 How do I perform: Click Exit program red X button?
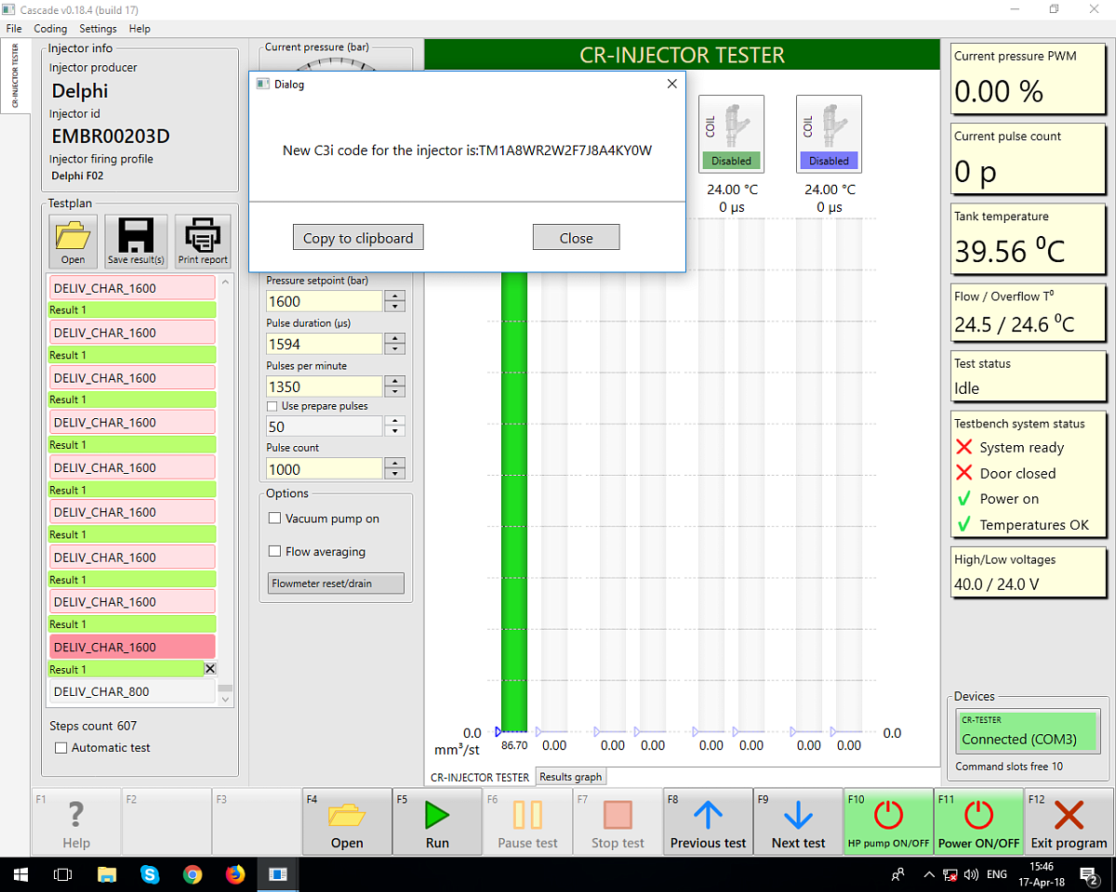(x=1069, y=821)
